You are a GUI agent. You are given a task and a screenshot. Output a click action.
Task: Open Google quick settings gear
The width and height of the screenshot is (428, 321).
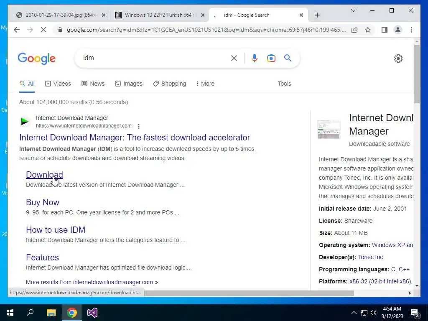tap(398, 58)
